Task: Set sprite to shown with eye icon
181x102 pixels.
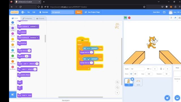Action: coord(131,74)
